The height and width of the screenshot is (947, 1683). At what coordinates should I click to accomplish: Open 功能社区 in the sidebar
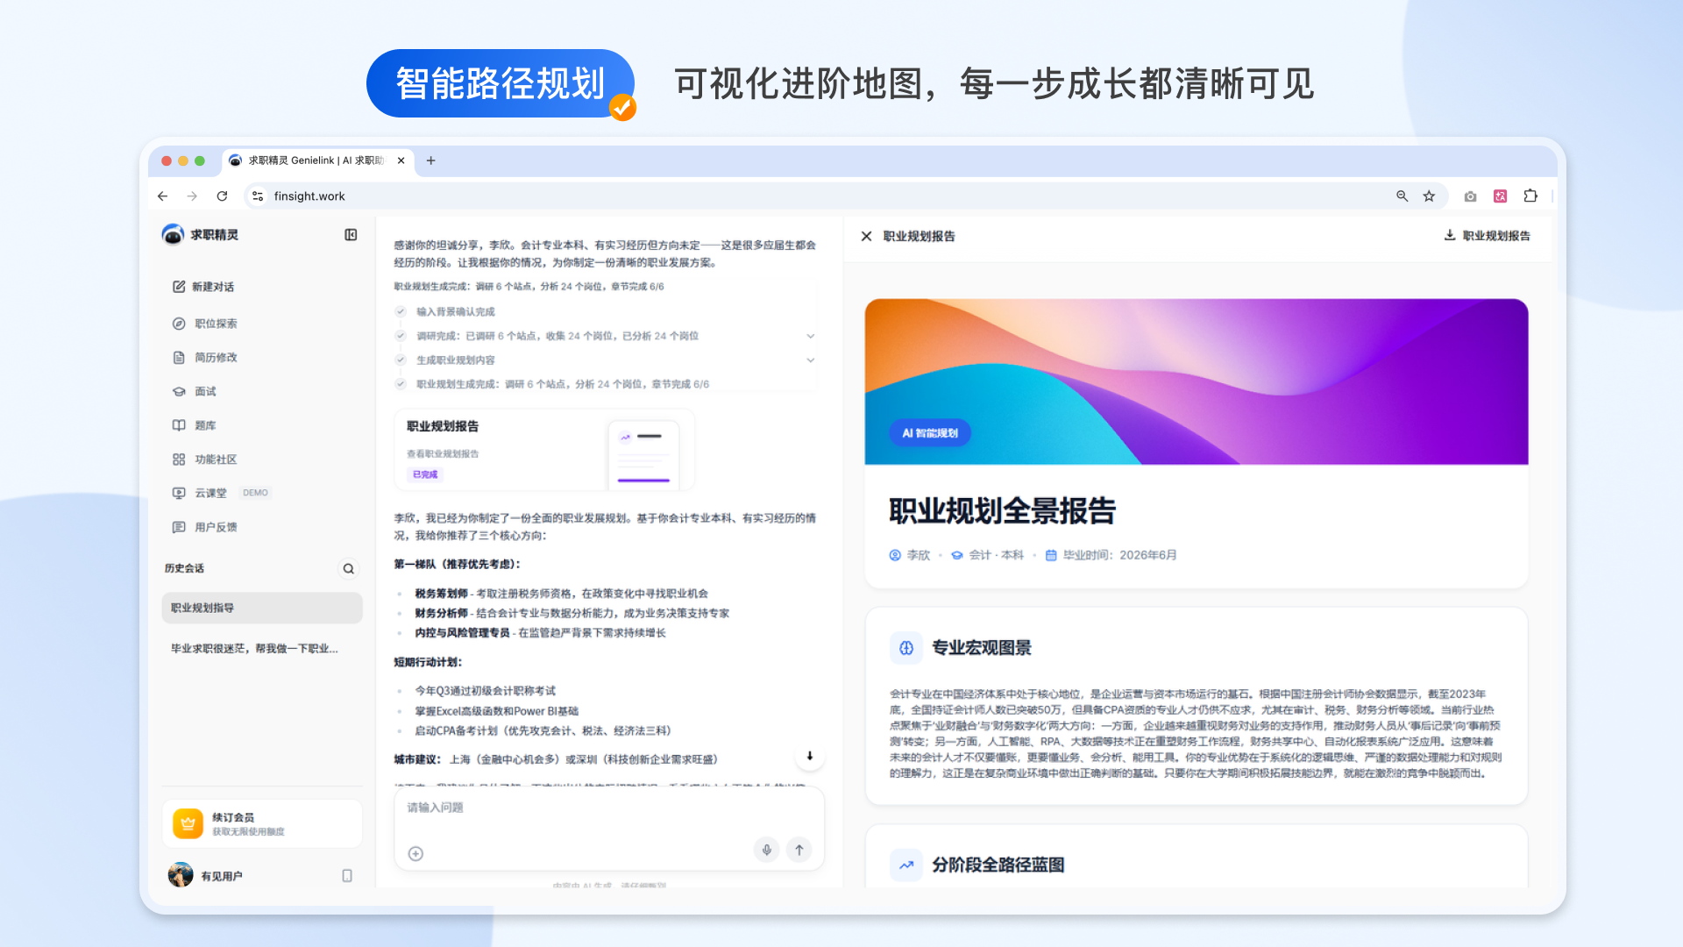click(x=205, y=459)
